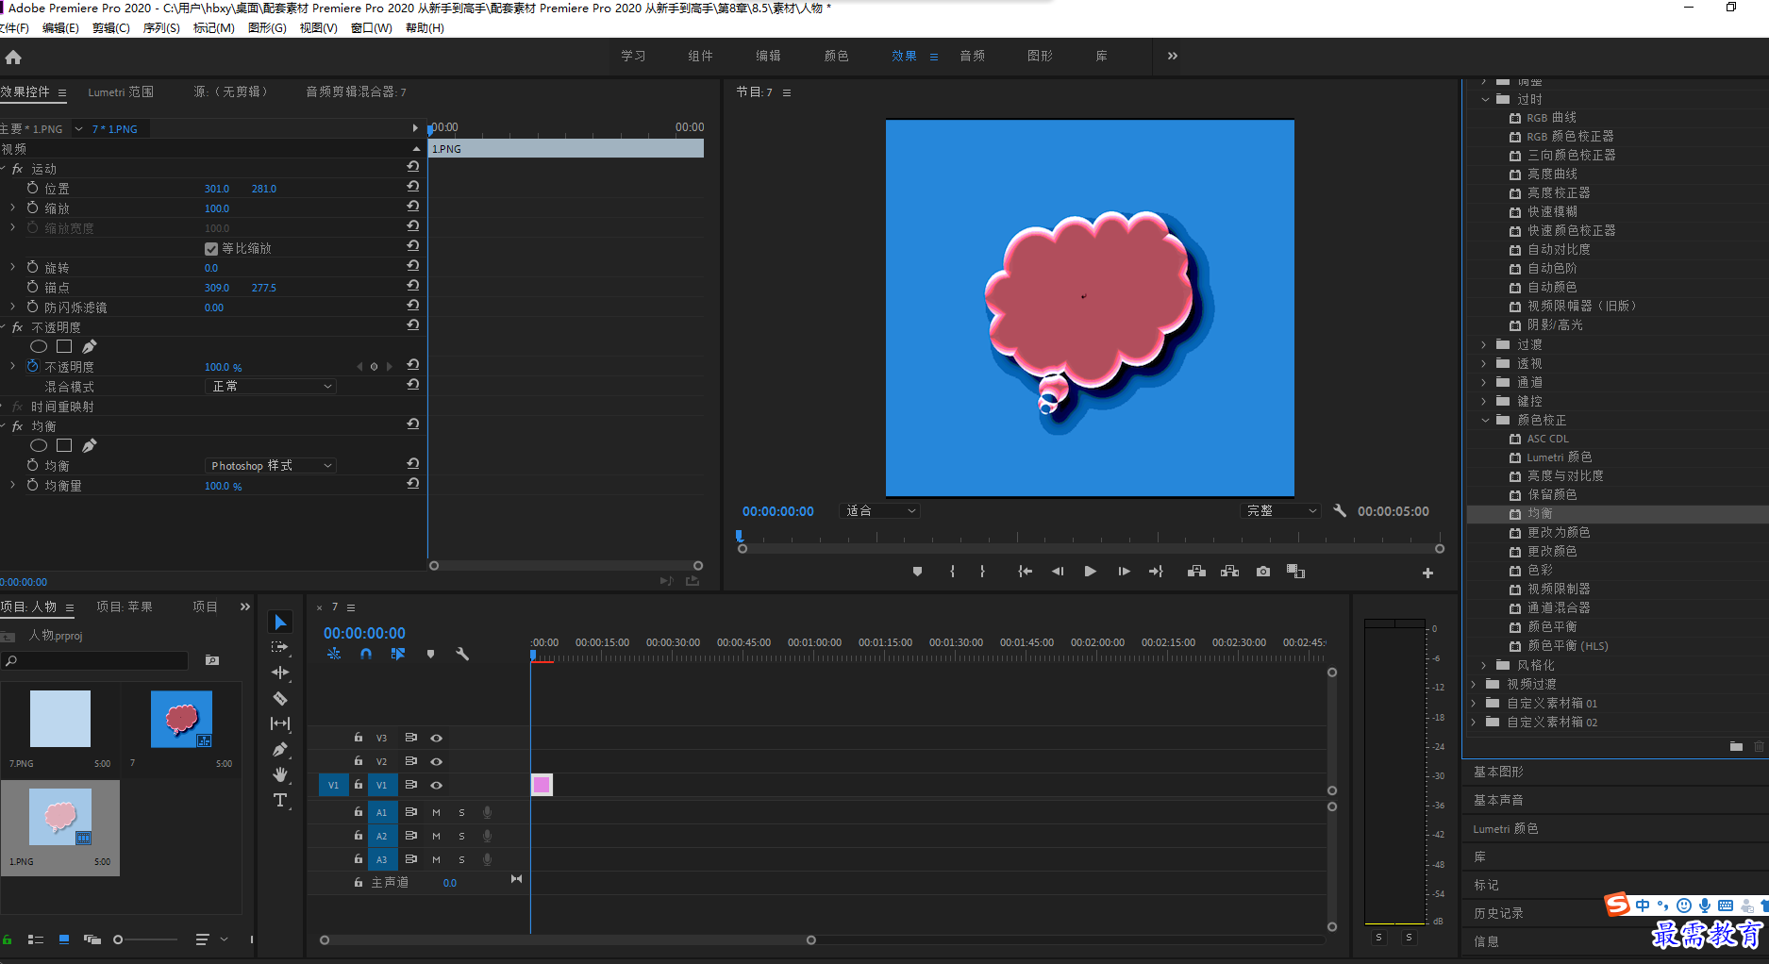Go to Out point
This screenshot has width=1769, height=964.
[x=1156, y=572]
